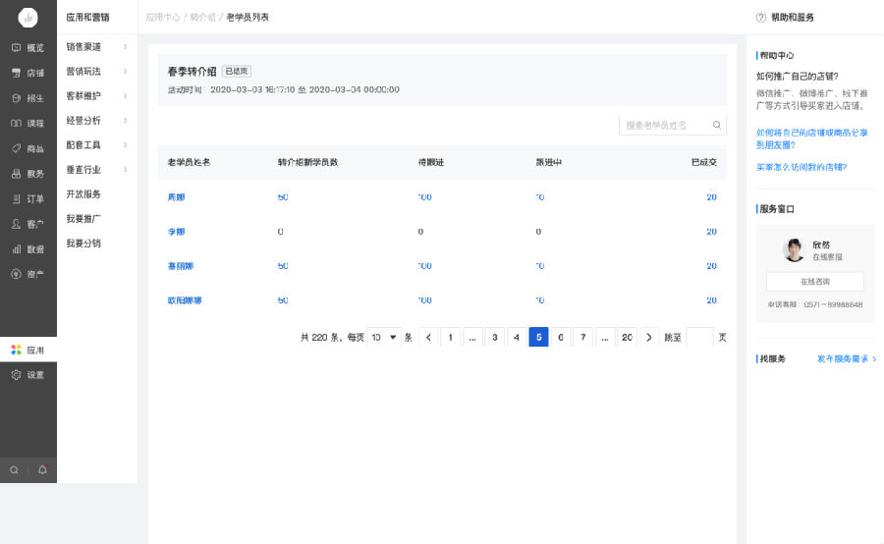Image resolution: width=884 pixels, height=544 pixels.
Task: Click the help question mark icon
Action: coord(761,18)
